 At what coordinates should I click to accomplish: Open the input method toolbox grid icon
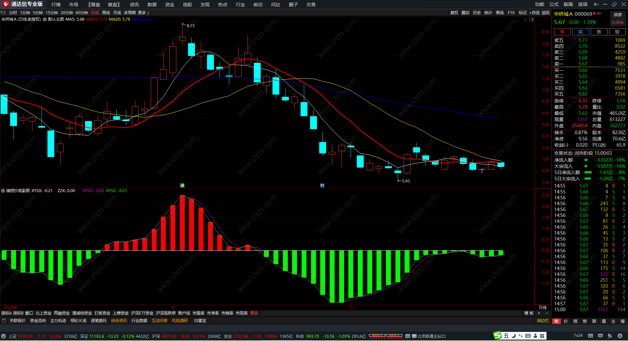(x=542, y=336)
